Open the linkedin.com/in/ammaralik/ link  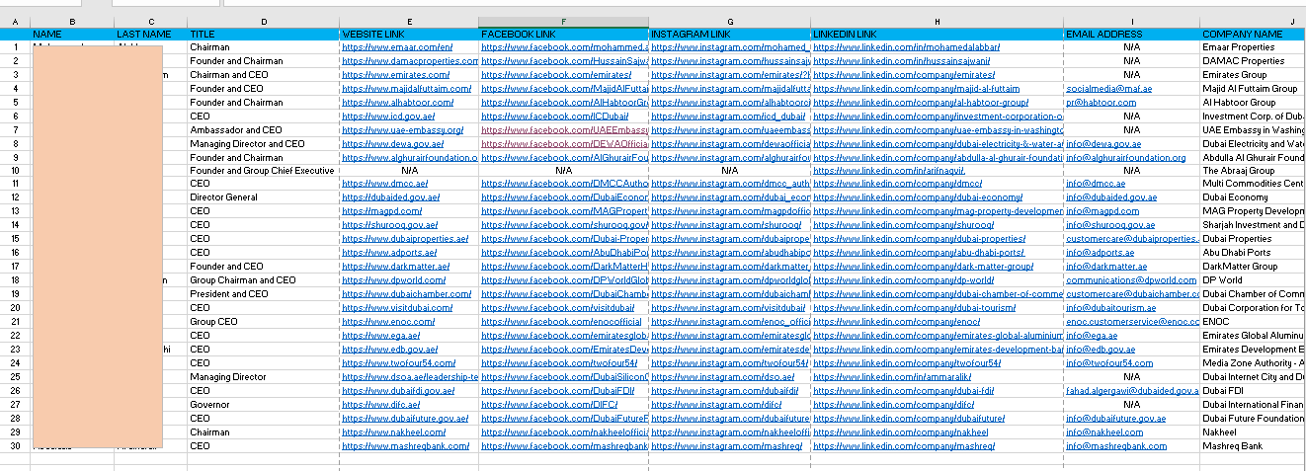click(892, 376)
